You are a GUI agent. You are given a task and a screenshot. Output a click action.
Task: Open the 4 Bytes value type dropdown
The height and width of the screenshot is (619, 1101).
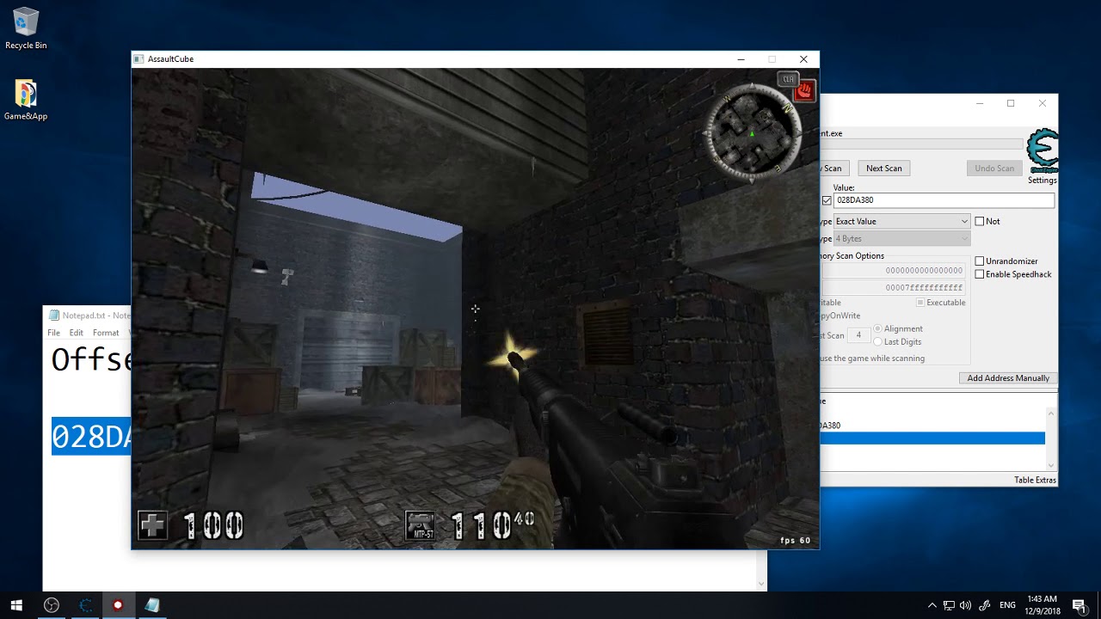point(901,239)
